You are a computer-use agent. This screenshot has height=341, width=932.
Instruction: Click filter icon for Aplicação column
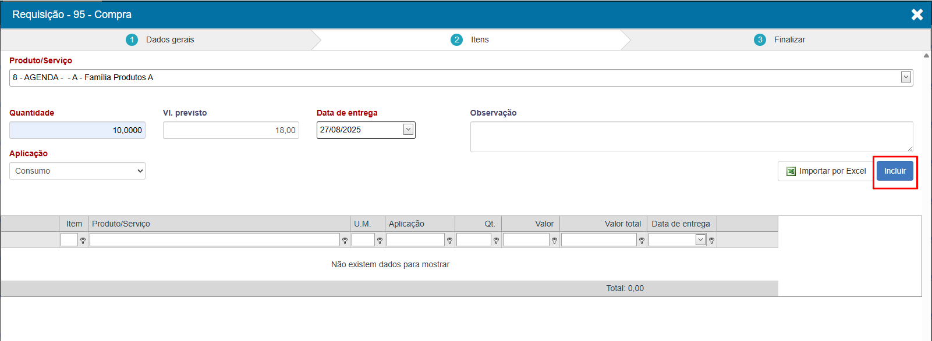pyautogui.click(x=449, y=241)
